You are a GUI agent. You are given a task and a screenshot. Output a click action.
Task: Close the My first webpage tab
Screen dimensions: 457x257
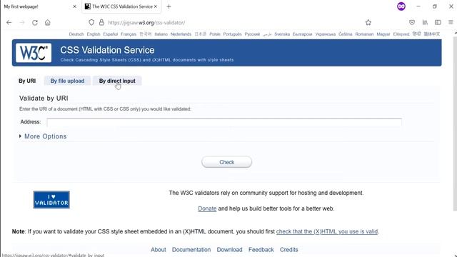pos(74,6)
